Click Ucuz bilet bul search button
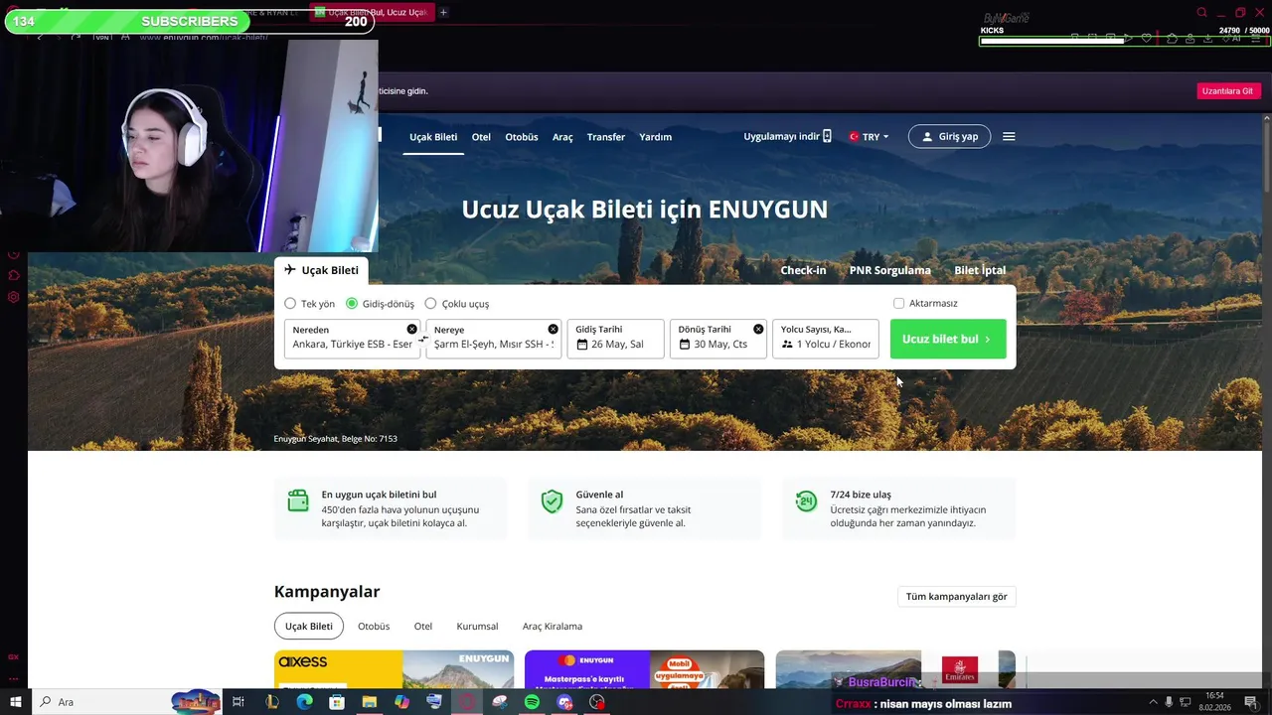The image size is (1272, 715). [948, 339]
